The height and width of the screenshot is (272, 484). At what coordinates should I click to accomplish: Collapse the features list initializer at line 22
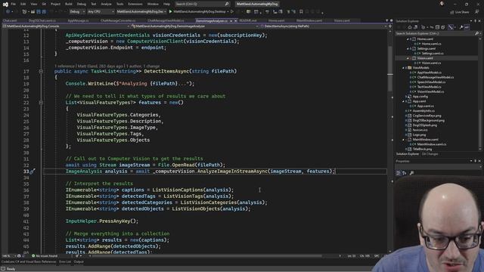41,103
